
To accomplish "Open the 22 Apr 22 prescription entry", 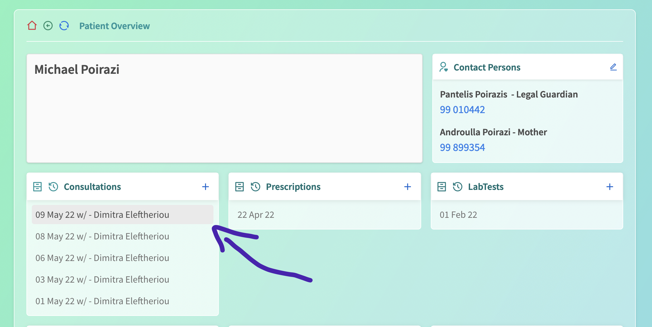I will tap(255, 214).
